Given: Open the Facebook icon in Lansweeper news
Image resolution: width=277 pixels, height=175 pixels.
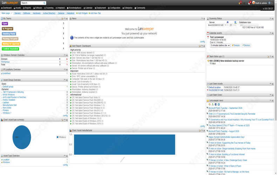Looking at the screenshot, I should 216,104.
